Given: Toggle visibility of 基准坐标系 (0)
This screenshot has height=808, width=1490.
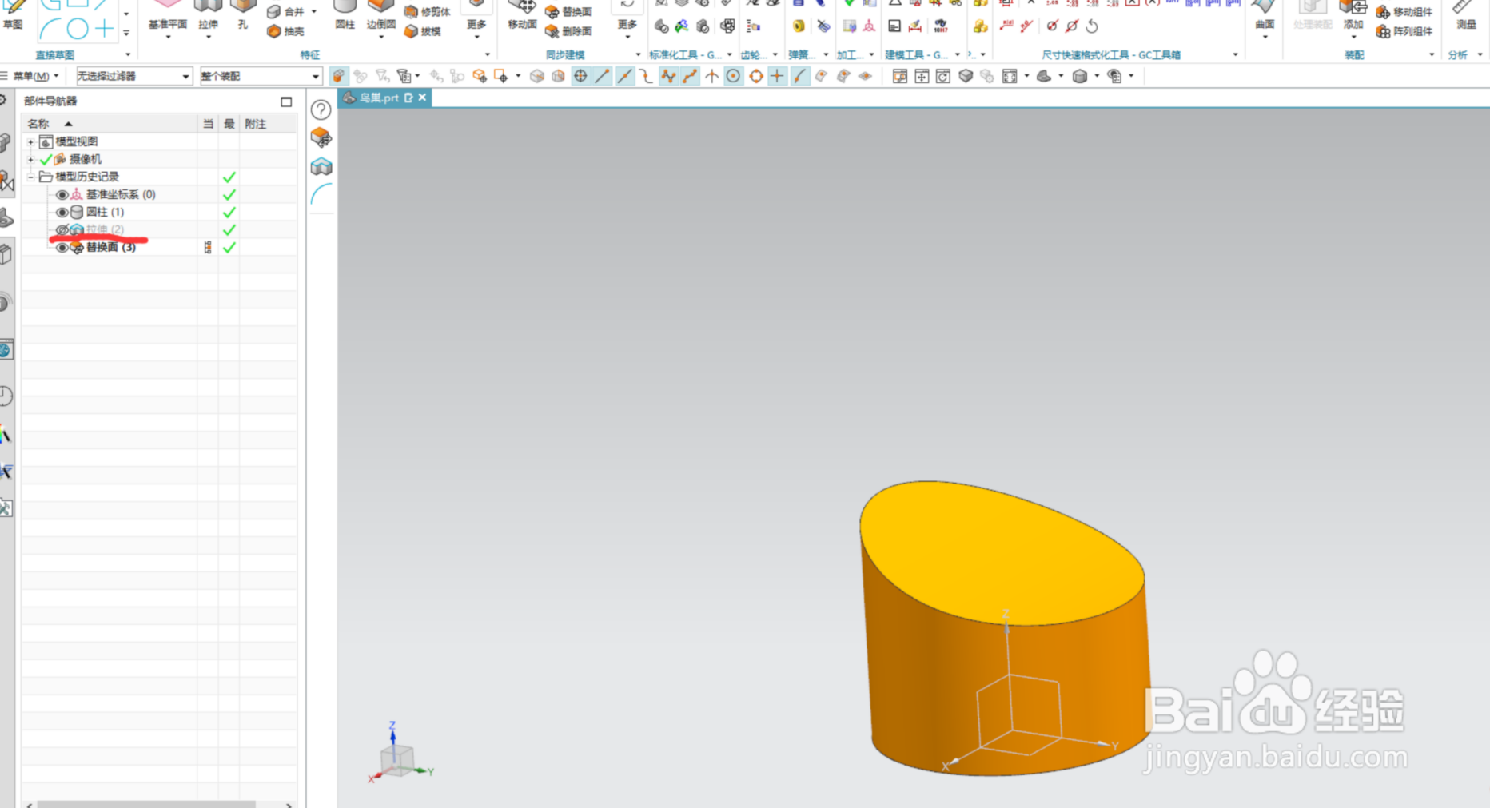Looking at the screenshot, I should [62, 194].
